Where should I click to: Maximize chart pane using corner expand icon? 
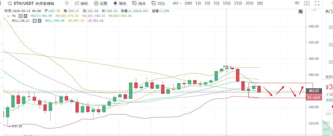point(301,11)
